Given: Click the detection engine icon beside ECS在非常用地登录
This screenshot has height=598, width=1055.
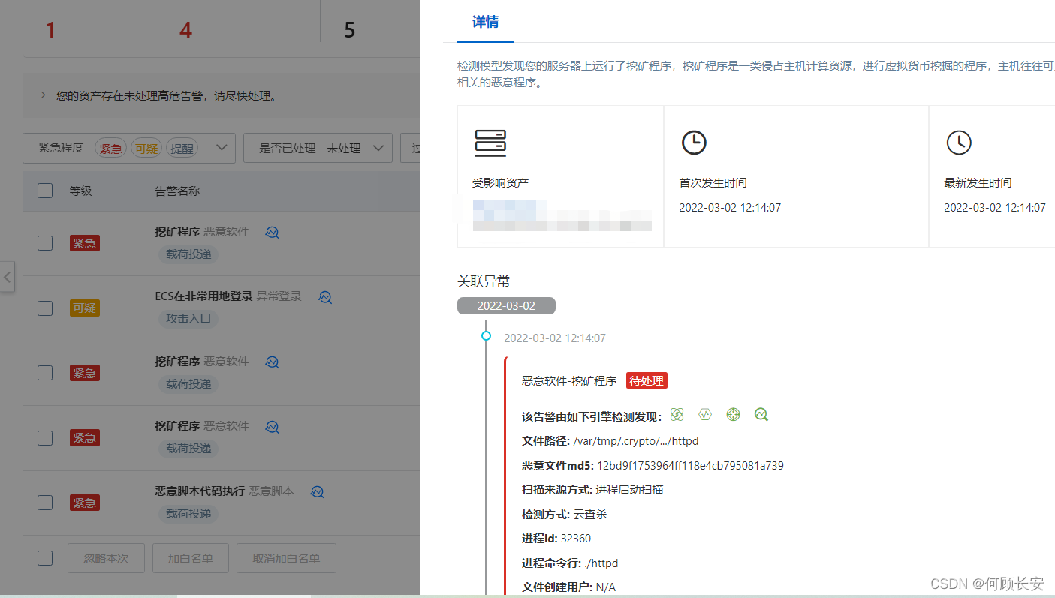Looking at the screenshot, I should (x=325, y=297).
